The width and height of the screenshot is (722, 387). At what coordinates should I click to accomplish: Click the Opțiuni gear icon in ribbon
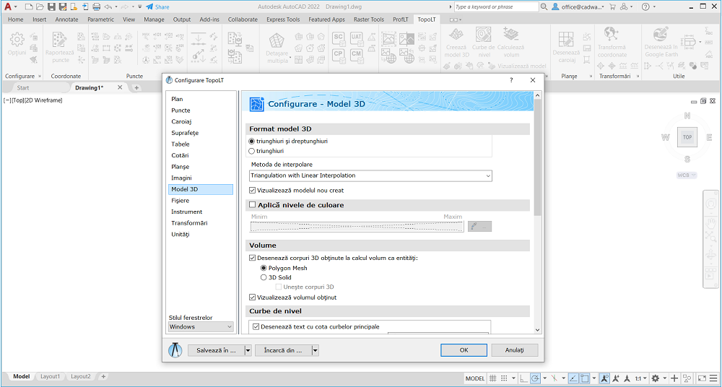17,40
